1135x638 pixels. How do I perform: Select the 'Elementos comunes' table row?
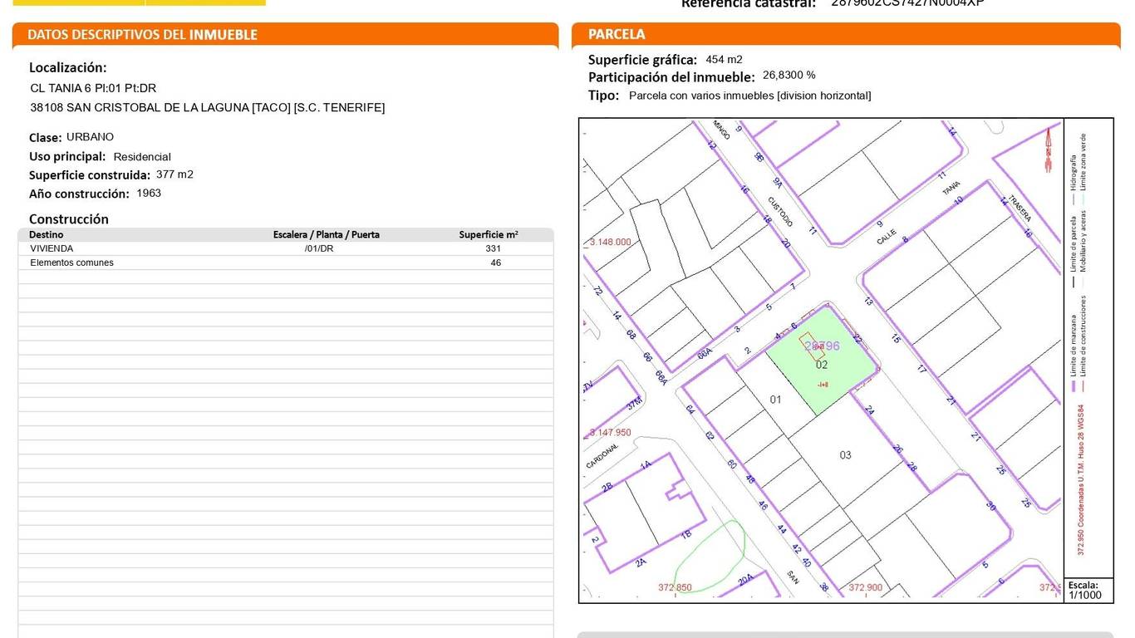(285, 263)
